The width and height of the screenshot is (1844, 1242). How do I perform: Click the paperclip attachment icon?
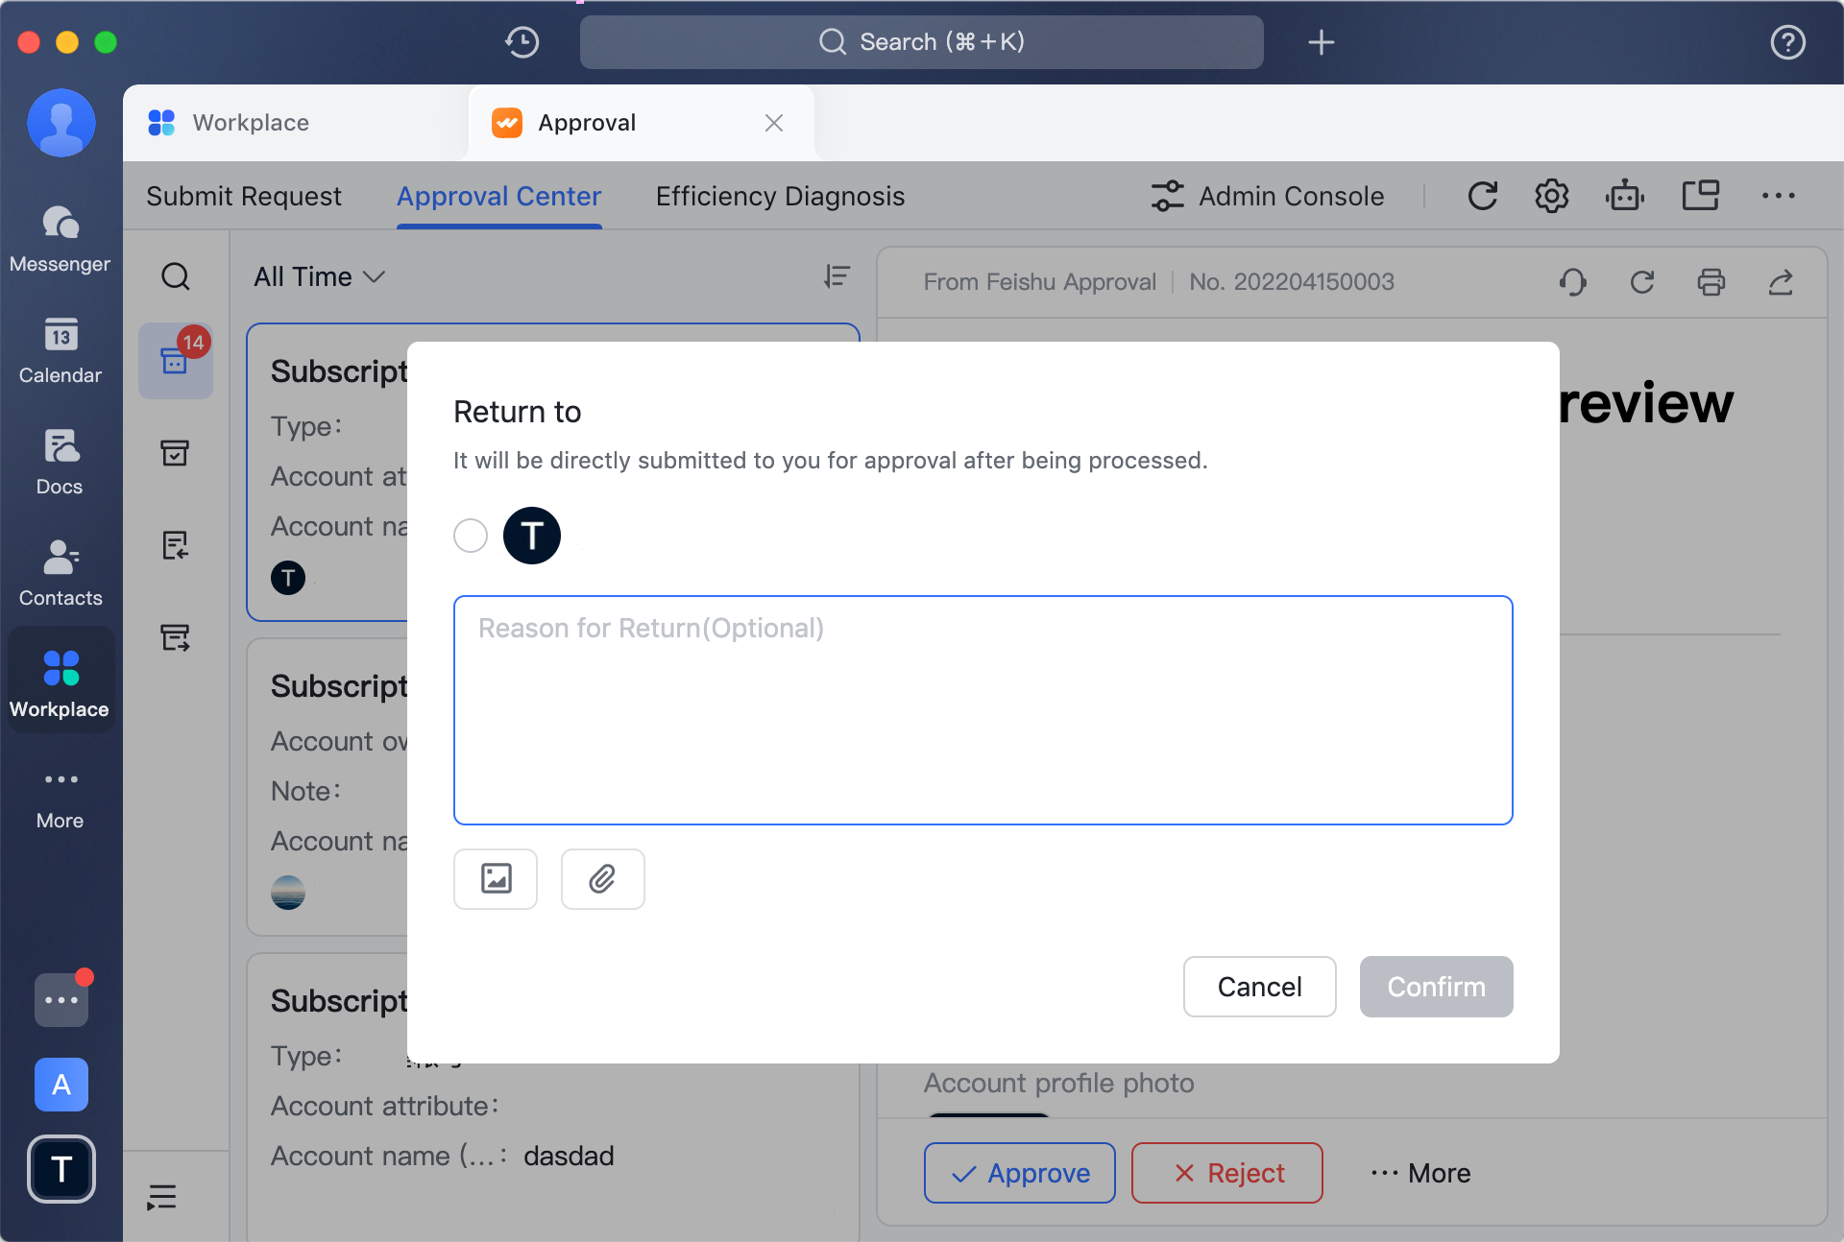[602, 878]
